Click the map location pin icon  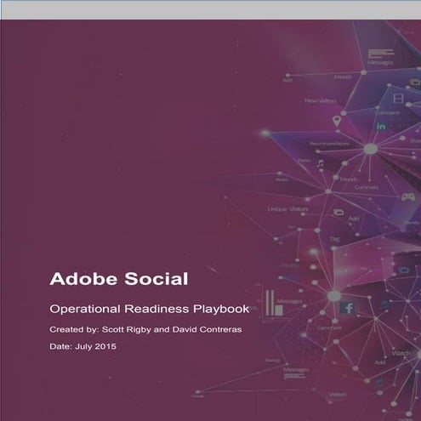tap(336, 122)
